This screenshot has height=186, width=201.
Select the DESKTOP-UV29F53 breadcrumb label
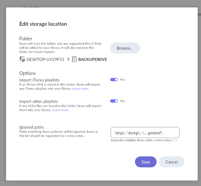click(x=45, y=59)
